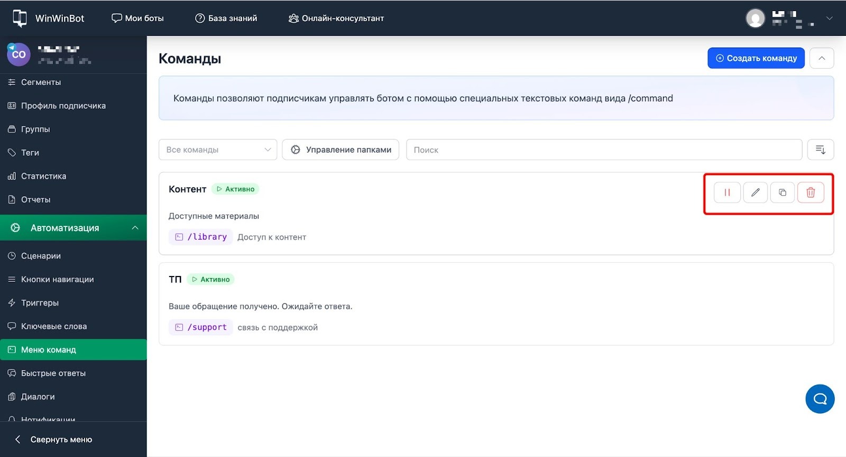Image resolution: width=846 pixels, height=457 pixels.
Task: Open the Все команды dropdown
Action: (x=218, y=150)
